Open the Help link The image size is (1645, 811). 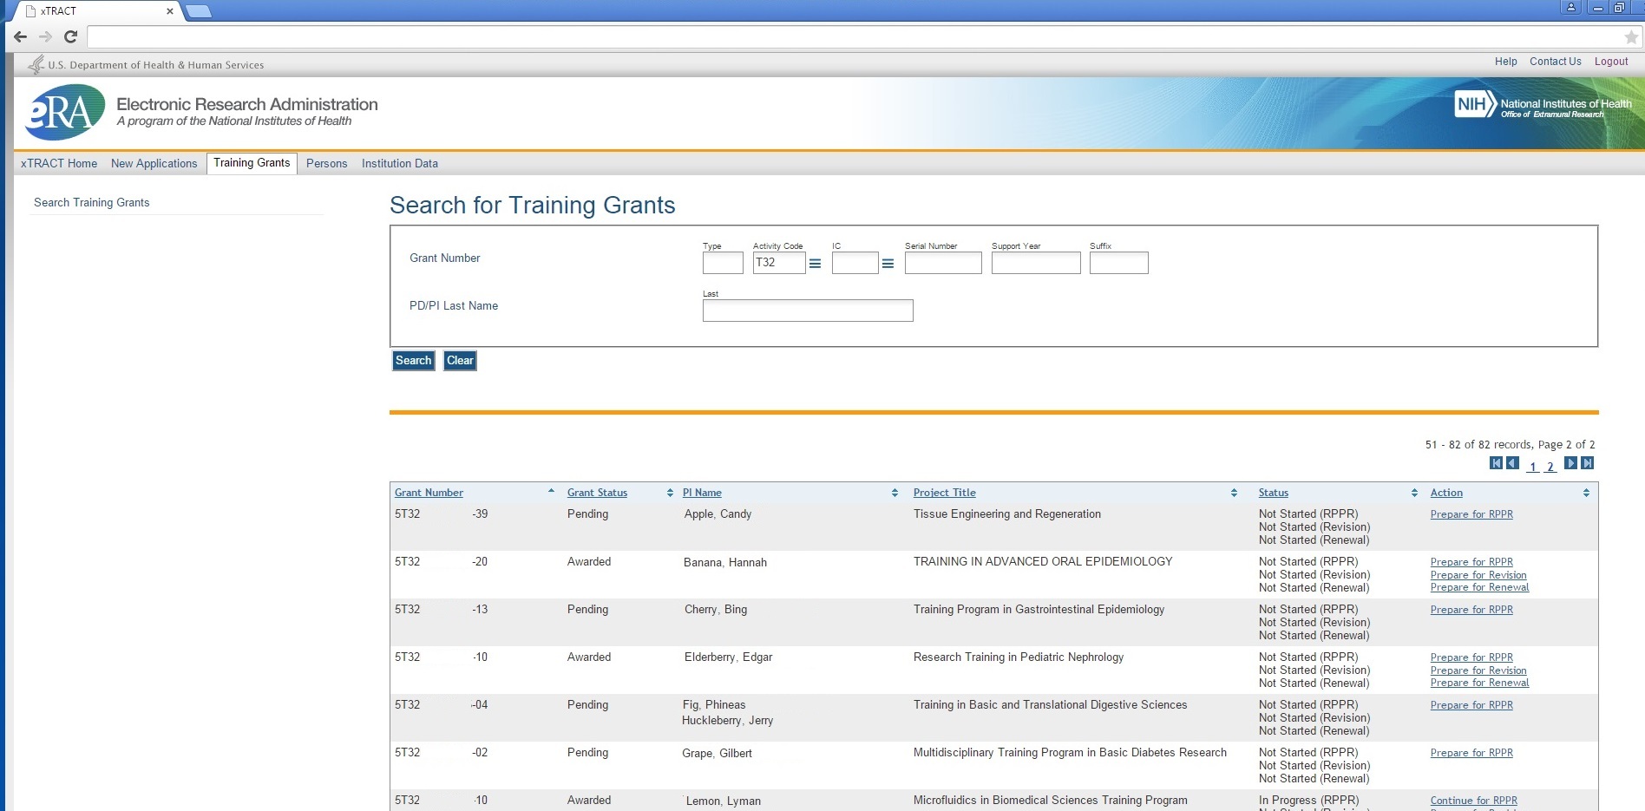[x=1506, y=62]
